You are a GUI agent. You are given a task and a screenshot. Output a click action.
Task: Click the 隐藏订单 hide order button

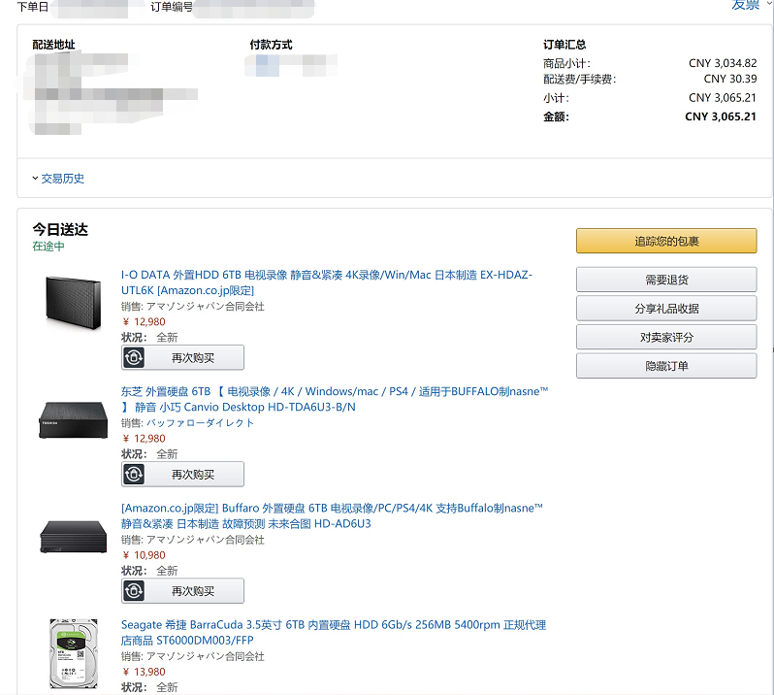coord(666,366)
